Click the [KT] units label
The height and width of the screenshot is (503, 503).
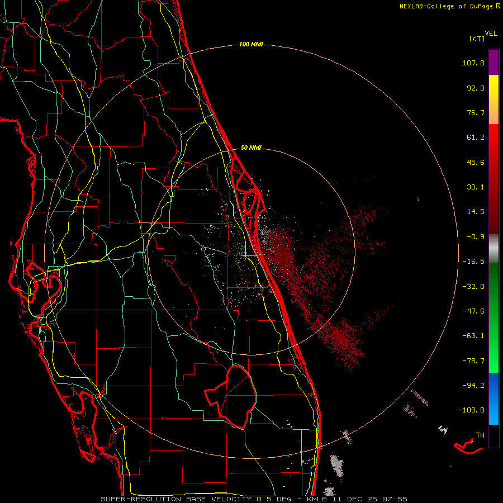tap(477, 39)
